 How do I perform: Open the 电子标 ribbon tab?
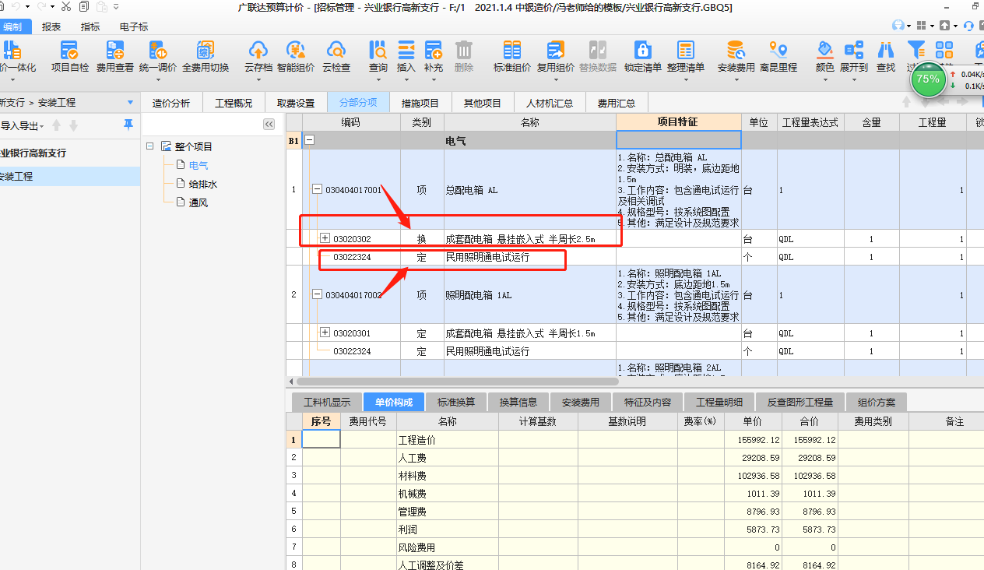pos(134,26)
